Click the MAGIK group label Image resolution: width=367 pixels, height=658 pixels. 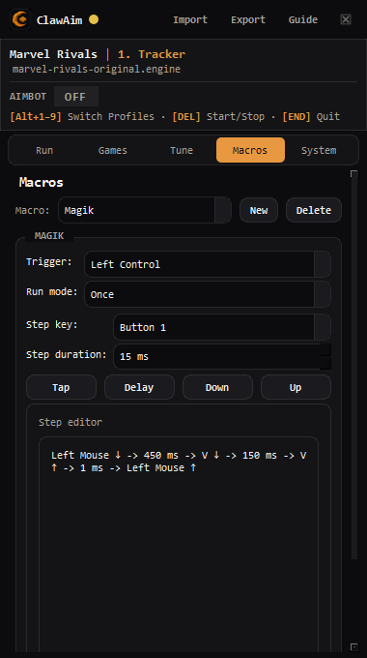49,236
